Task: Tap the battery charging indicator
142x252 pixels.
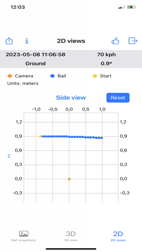Action: point(131,7)
